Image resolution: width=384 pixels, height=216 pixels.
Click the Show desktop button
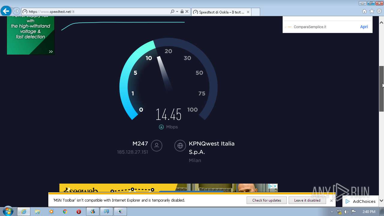[382, 211]
